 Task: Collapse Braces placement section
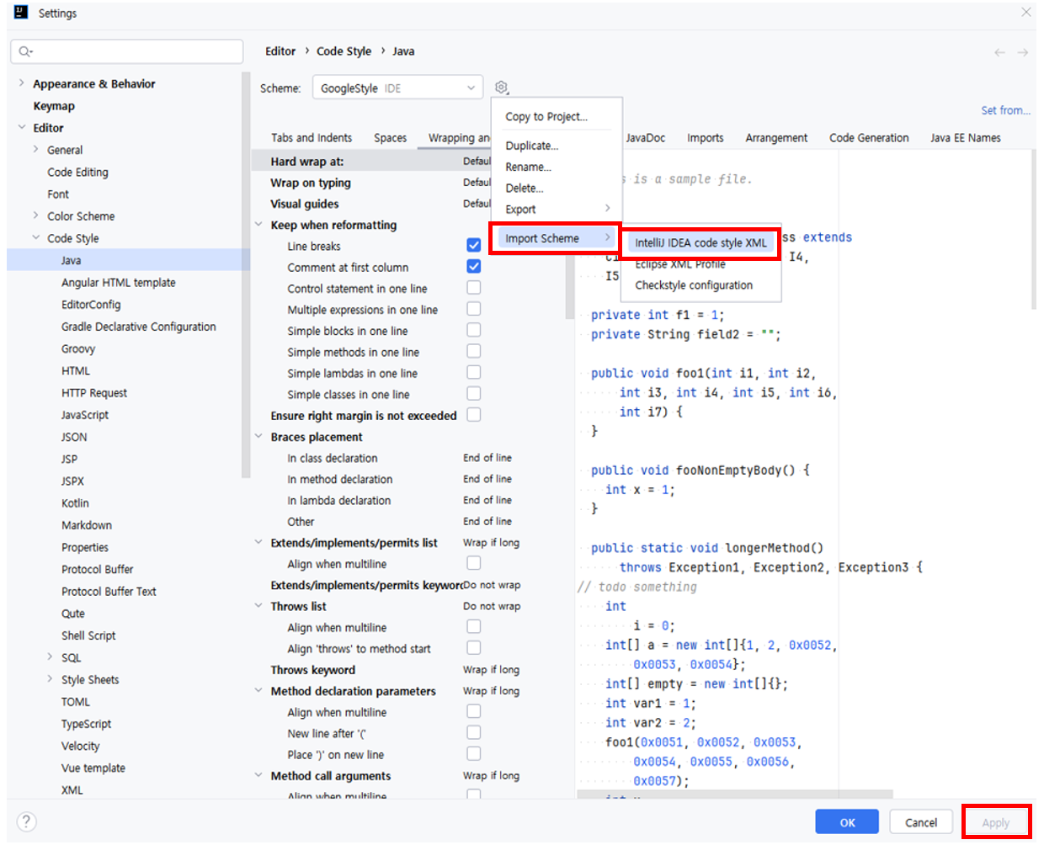(x=258, y=436)
